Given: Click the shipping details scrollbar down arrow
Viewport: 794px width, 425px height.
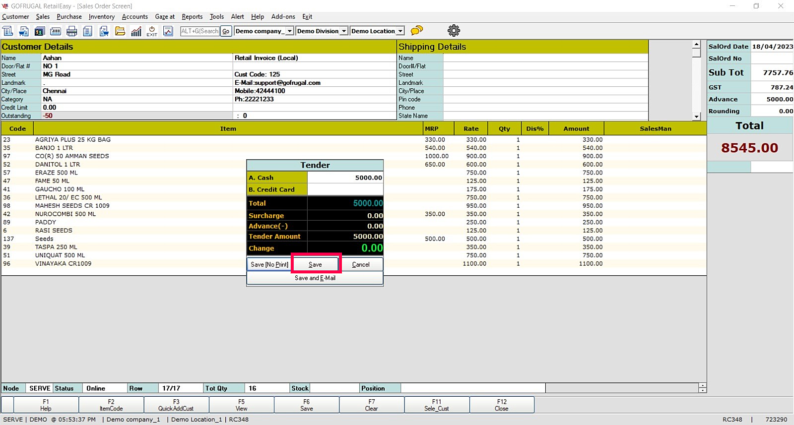Looking at the screenshot, I should point(696,117).
